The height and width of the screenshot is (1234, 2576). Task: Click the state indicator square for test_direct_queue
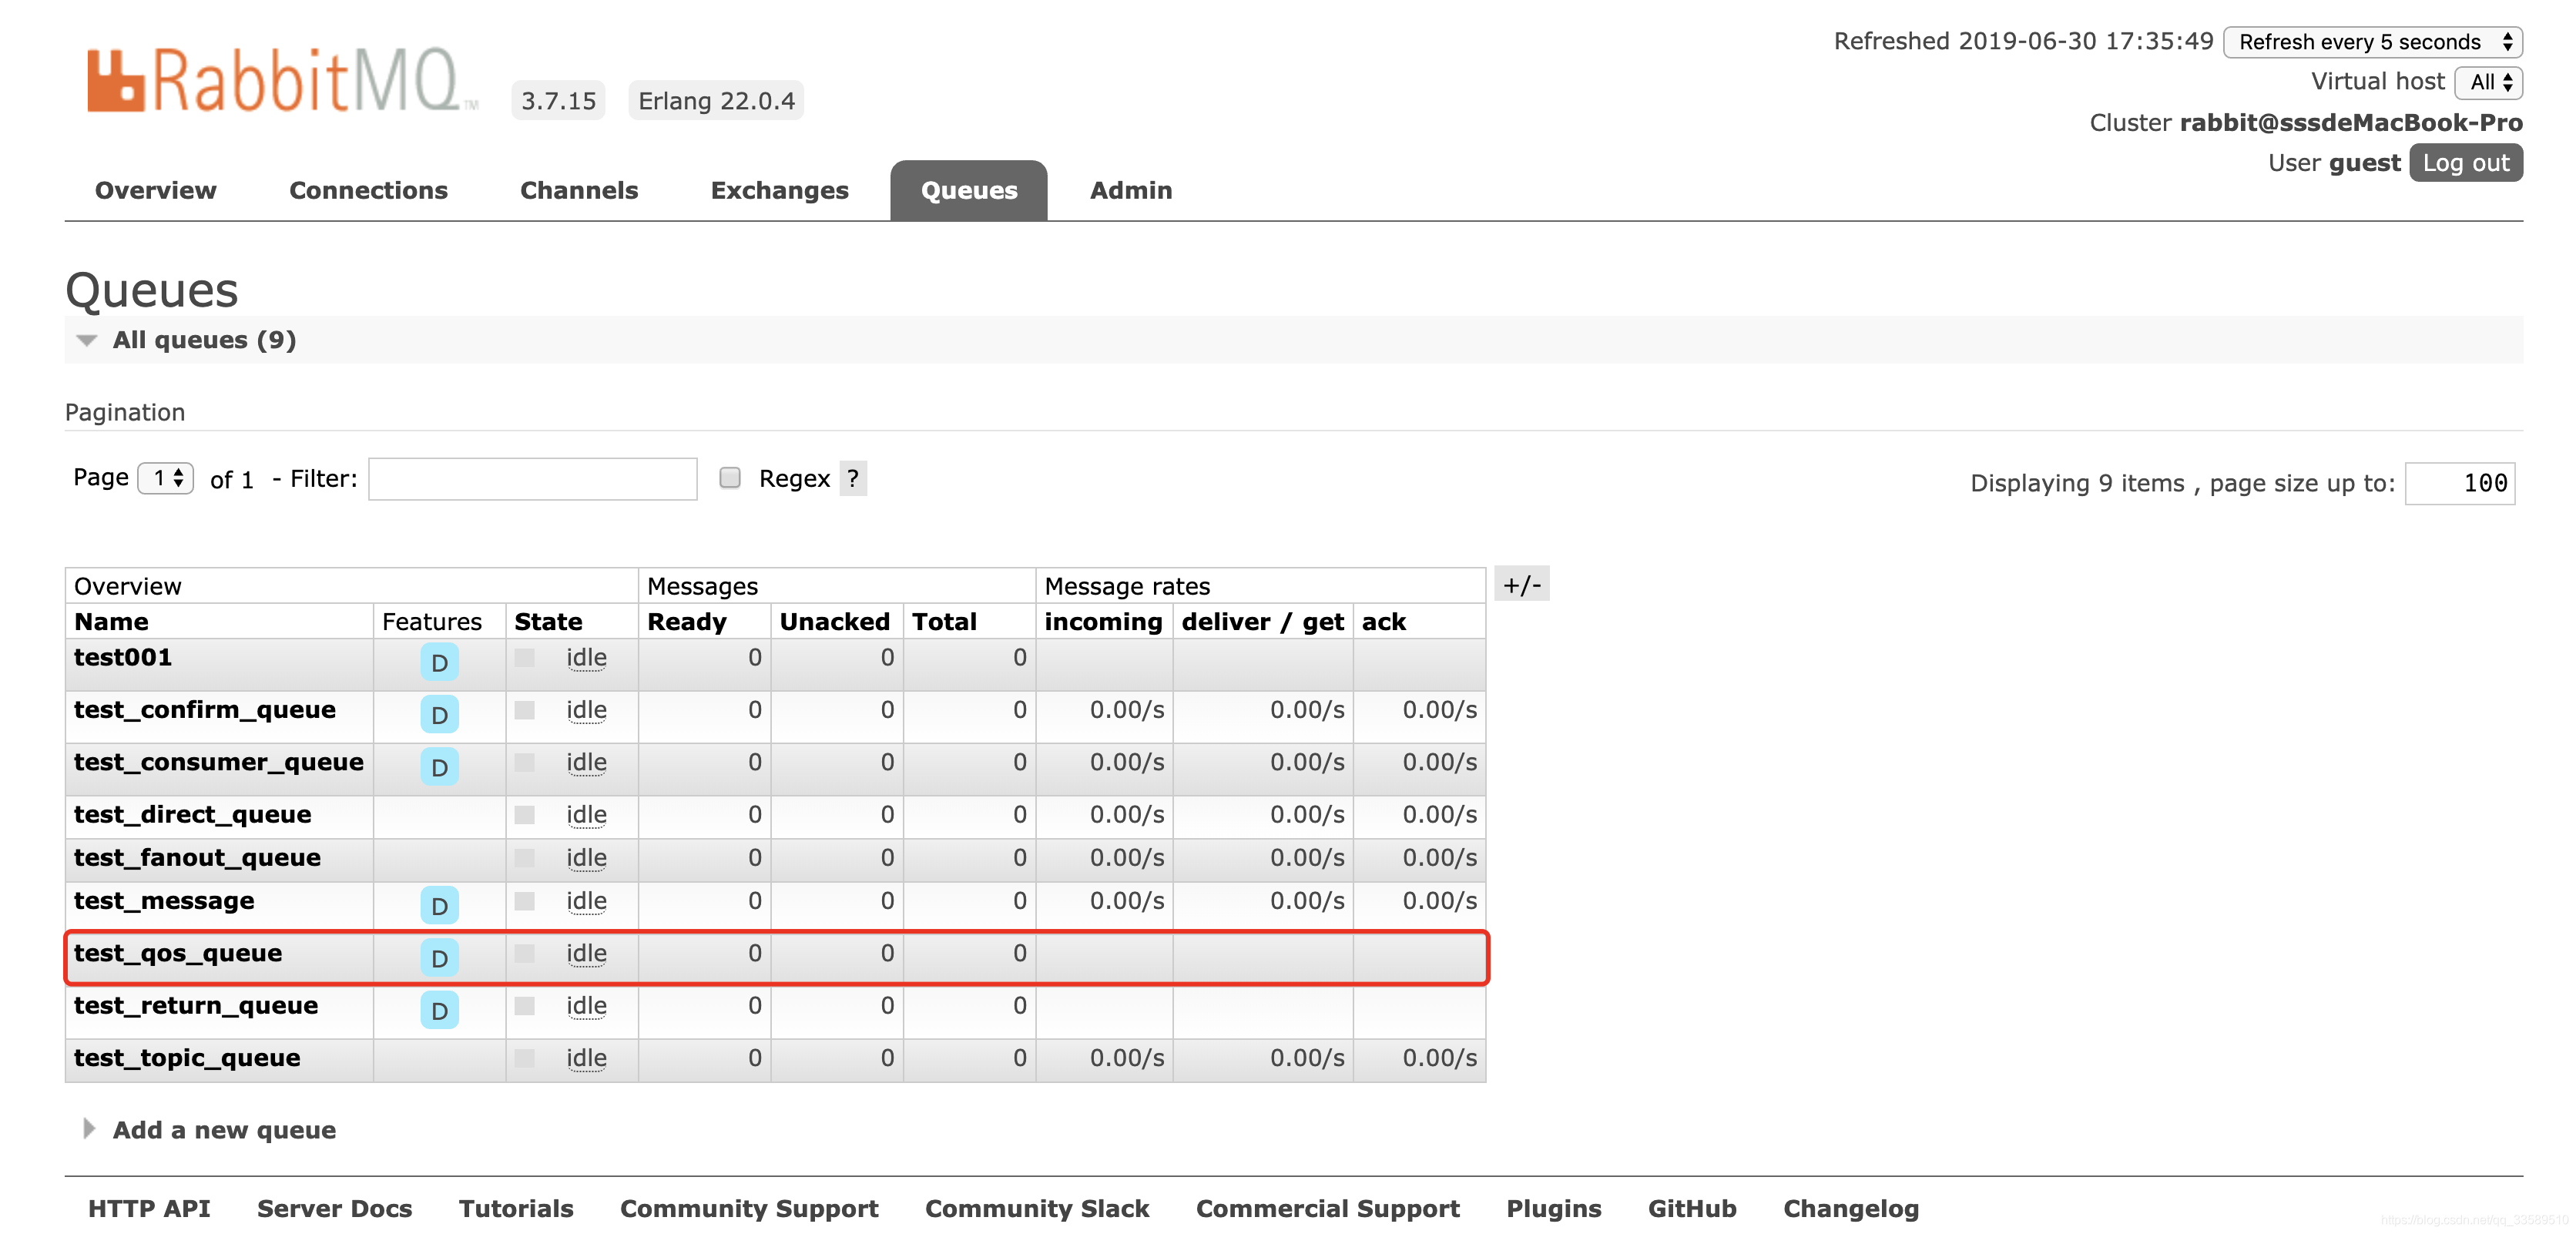[x=524, y=815]
